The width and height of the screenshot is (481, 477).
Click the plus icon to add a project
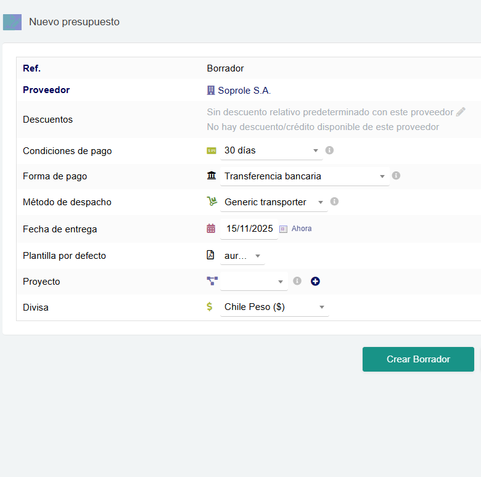point(316,281)
